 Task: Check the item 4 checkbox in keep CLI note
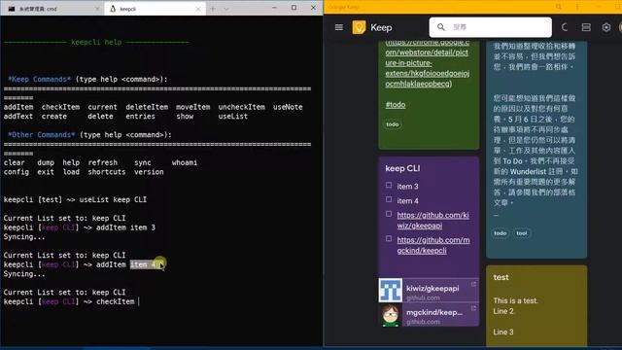point(389,199)
